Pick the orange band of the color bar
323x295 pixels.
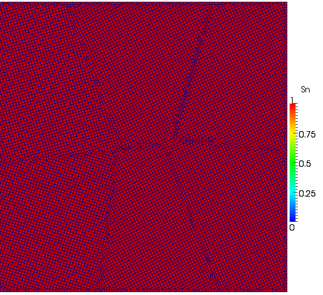point(293,122)
